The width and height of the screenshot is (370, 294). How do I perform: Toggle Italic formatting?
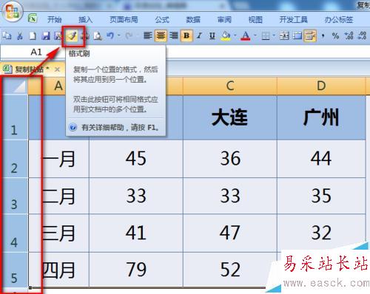coord(199,36)
